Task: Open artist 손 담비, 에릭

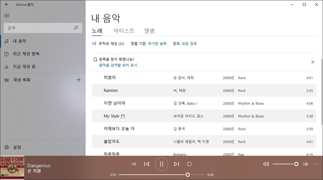Action: (x=183, y=78)
